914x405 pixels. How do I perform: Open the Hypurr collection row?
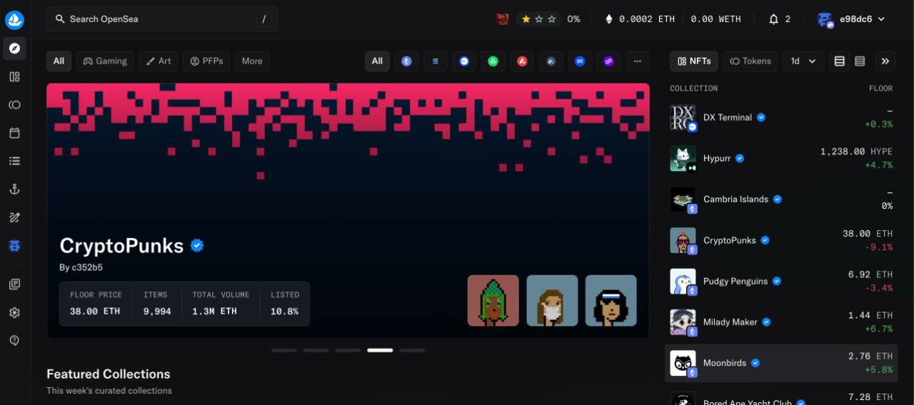(x=781, y=158)
